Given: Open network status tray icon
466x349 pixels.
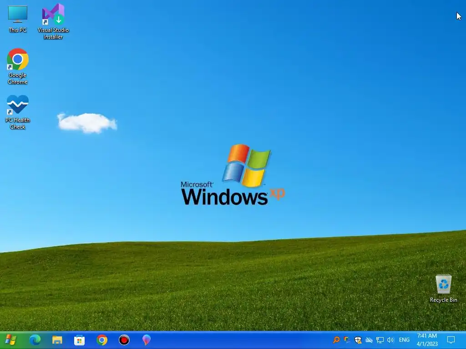Looking at the screenshot, I should [x=380, y=340].
